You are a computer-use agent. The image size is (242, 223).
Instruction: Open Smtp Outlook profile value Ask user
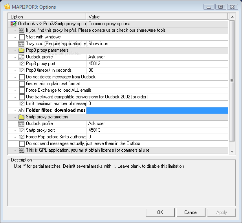coord(157,124)
